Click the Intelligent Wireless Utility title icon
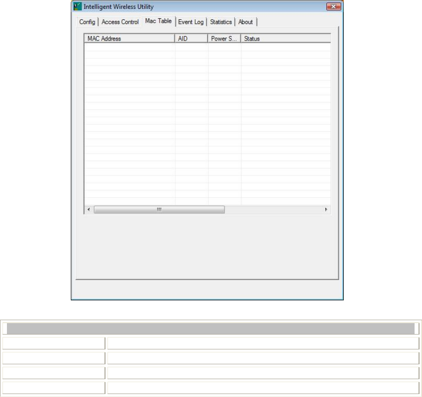 click(77, 6)
